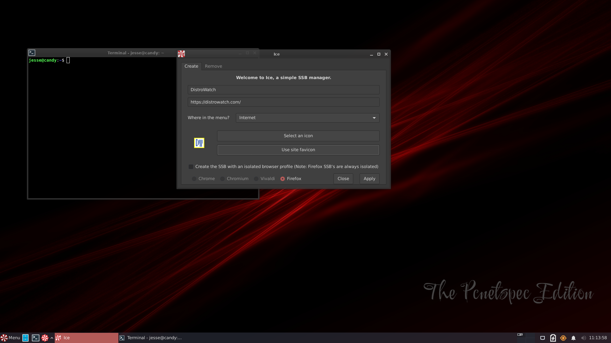Switch to the Remove tab
Screen dimensions: 611x343
(x=214, y=66)
